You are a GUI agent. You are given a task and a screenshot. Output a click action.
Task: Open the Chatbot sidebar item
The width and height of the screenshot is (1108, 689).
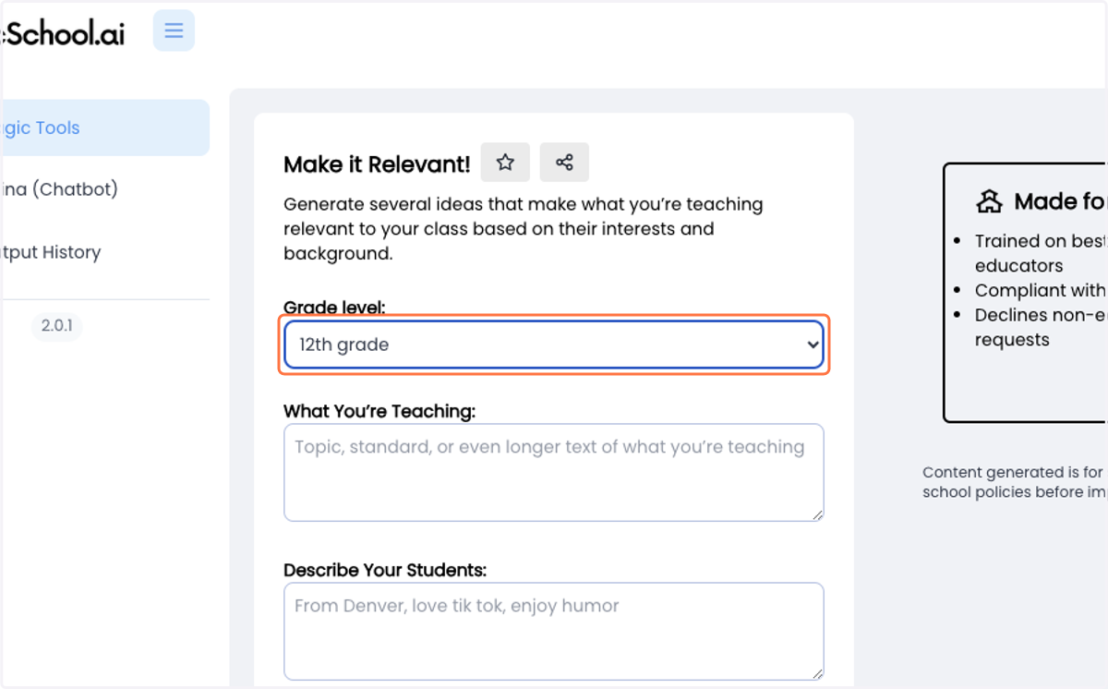pos(59,189)
